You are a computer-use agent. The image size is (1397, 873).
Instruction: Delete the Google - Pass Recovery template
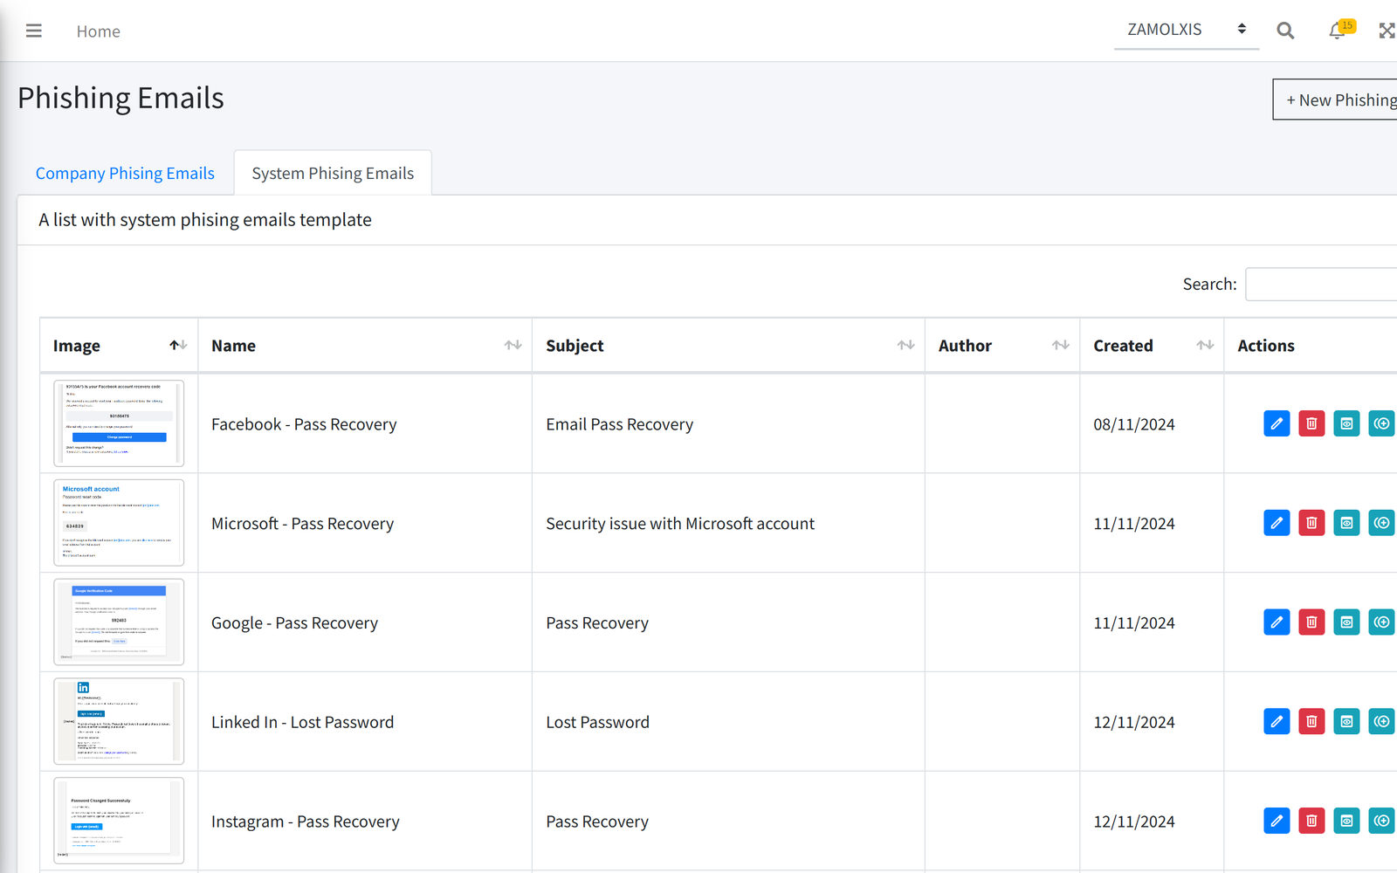(x=1311, y=622)
